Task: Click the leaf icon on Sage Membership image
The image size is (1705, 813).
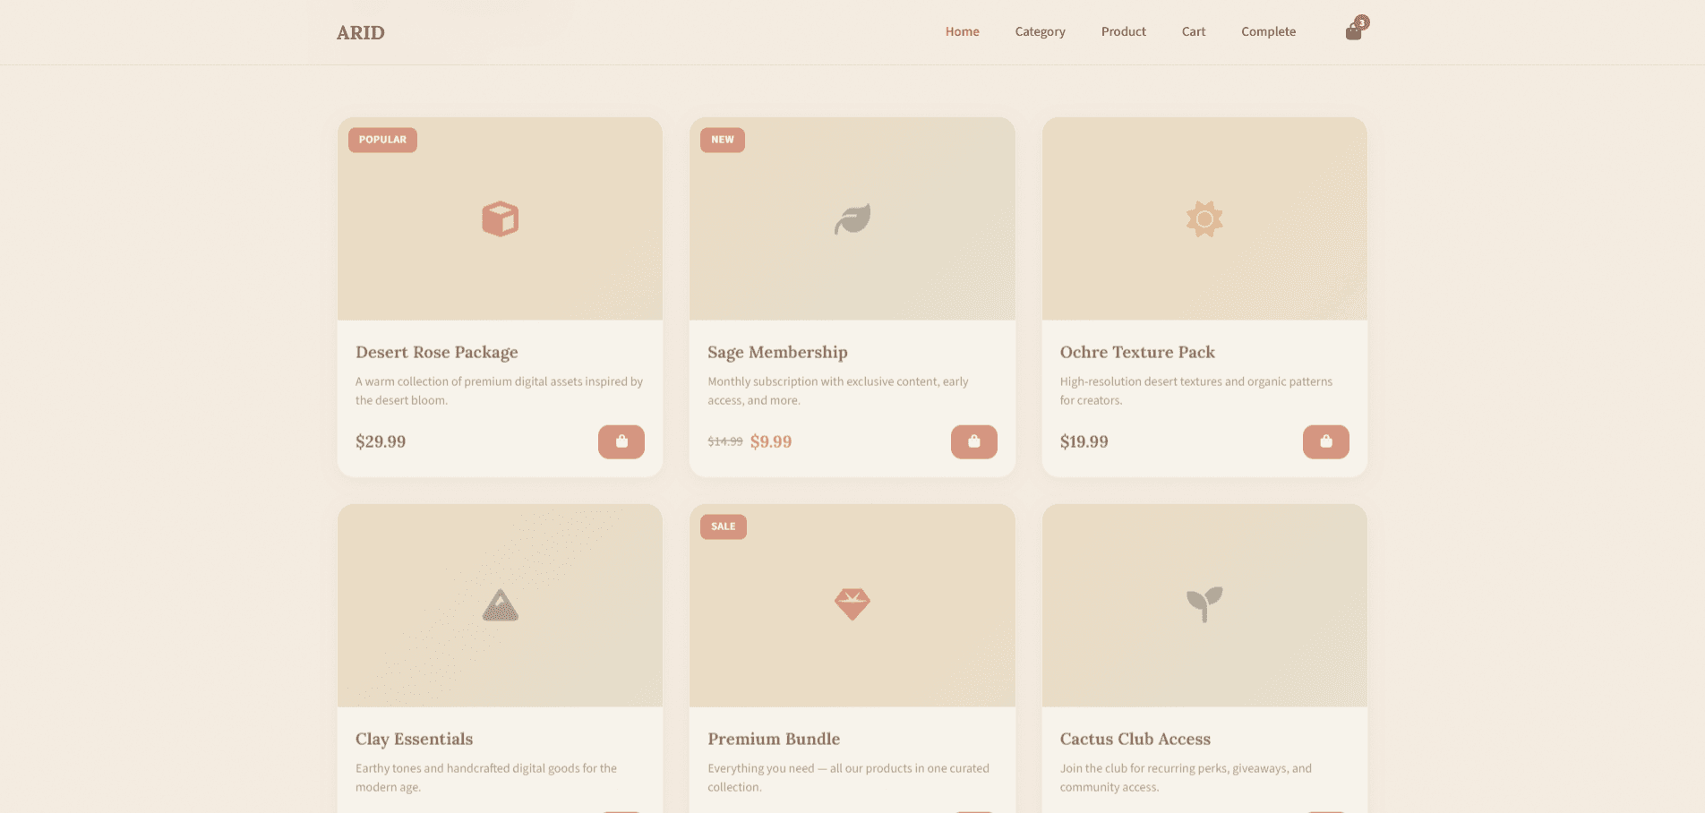Action: (852, 218)
